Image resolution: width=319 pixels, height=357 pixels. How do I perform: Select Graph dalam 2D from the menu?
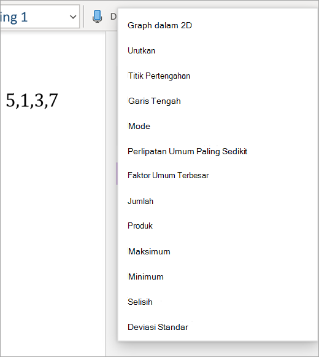[x=159, y=25]
